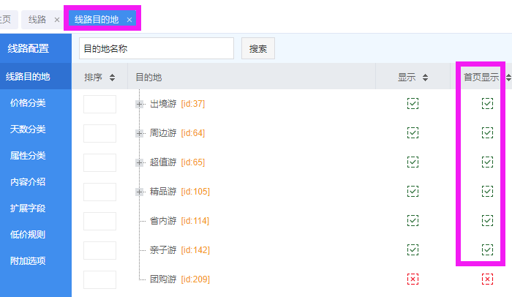
Task: Switch to the 线路 tab
Action: pyautogui.click(x=37, y=20)
